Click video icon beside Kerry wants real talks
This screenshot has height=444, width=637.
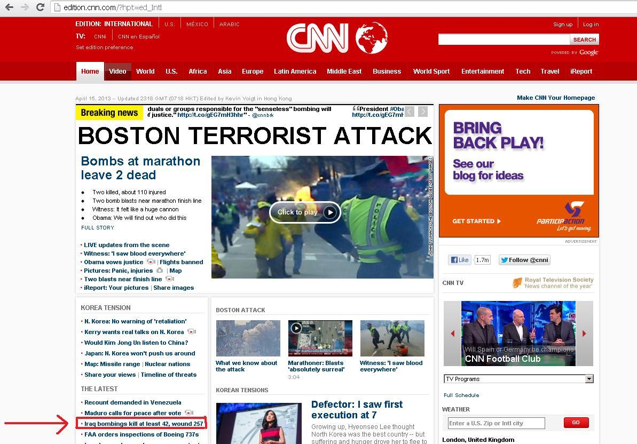(x=192, y=331)
